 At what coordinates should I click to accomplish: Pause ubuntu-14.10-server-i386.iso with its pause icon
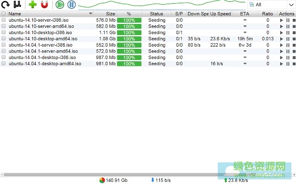[288, 20]
